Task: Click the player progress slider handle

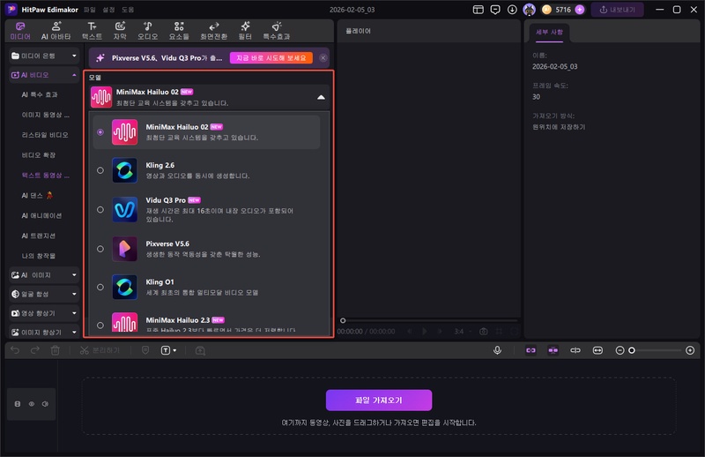Action: (x=343, y=320)
